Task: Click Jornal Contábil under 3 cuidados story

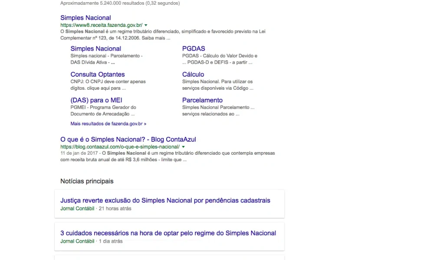Action: [x=77, y=241]
